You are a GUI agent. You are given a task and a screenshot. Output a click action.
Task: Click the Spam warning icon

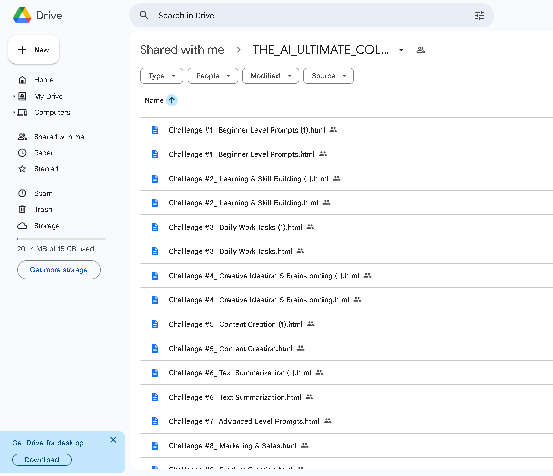[x=22, y=193]
